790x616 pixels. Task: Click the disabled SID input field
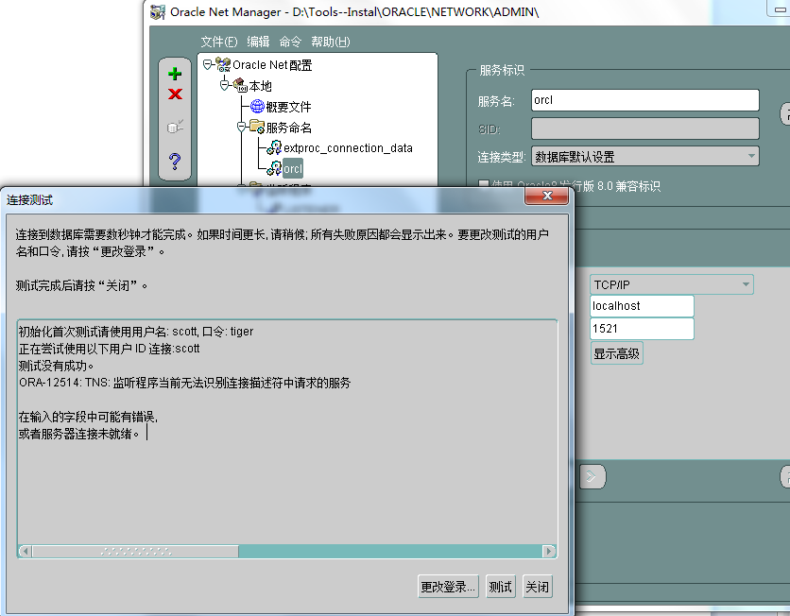coord(644,128)
